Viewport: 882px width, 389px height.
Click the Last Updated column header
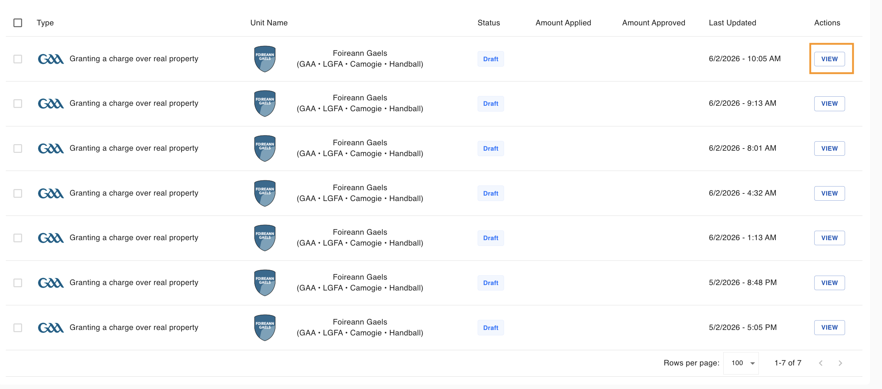pos(732,23)
